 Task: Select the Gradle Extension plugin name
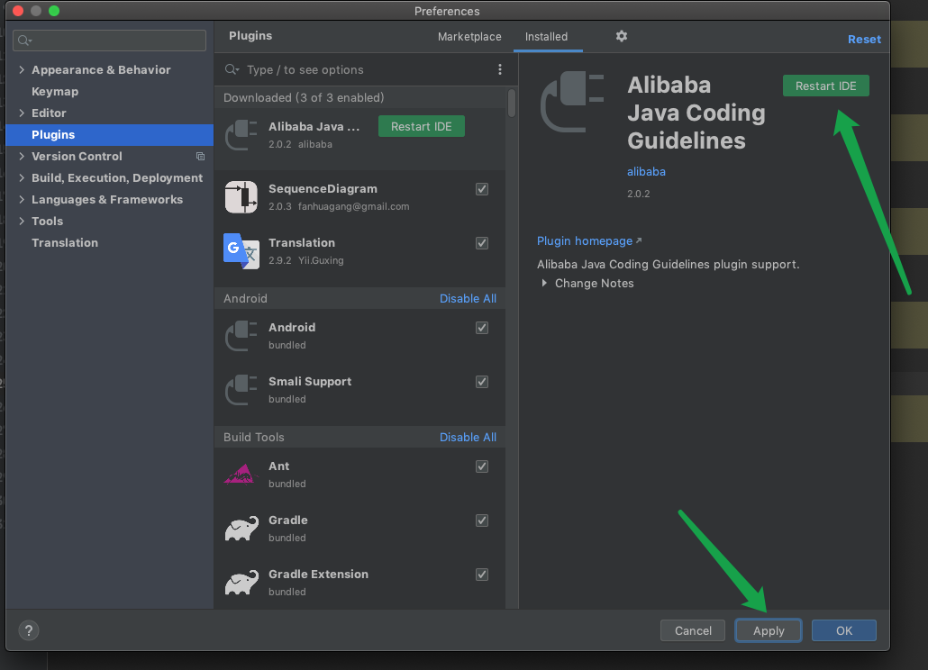point(318,575)
